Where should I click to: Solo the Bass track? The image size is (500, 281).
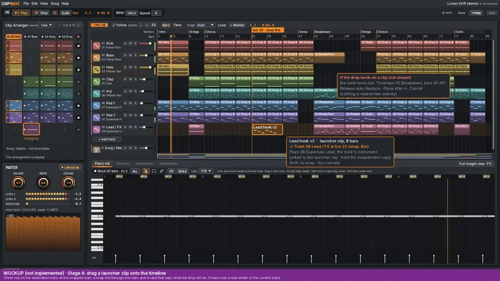pyautogui.click(x=136, y=56)
